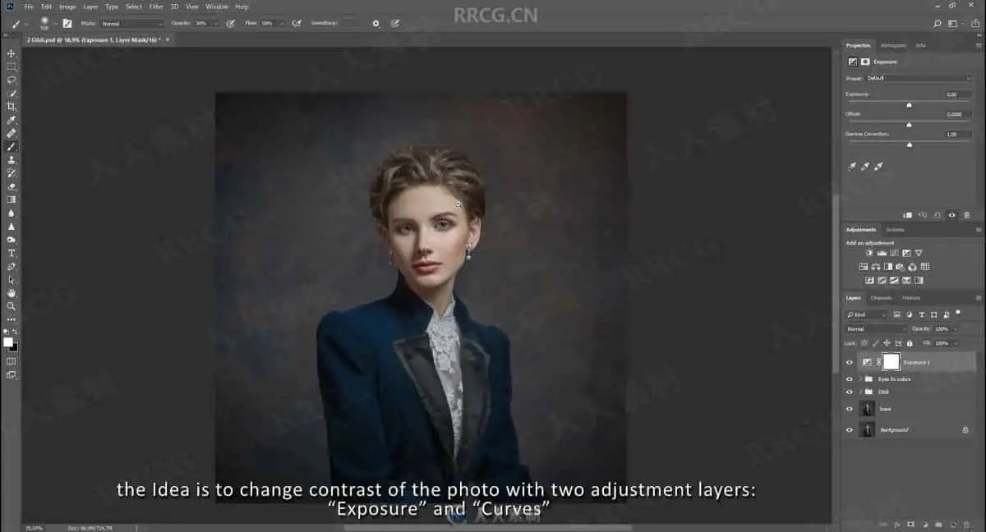Open the File menu
The height and width of the screenshot is (532, 986).
(29, 7)
